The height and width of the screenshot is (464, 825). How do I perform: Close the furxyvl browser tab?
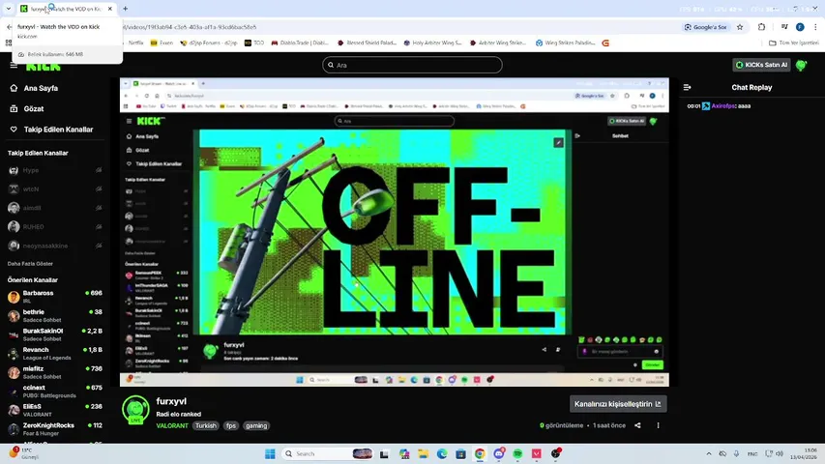(x=110, y=9)
